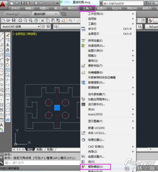Image resolution: width=158 pixels, height=172 pixels.
Task: Click the command line input field
Action: [42, 163]
